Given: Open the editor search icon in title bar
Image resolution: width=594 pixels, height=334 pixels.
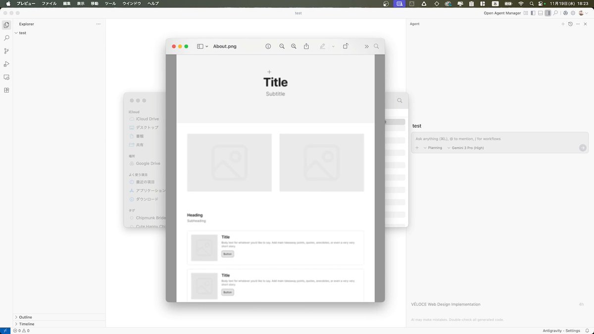Looking at the screenshot, I should pos(555,13).
